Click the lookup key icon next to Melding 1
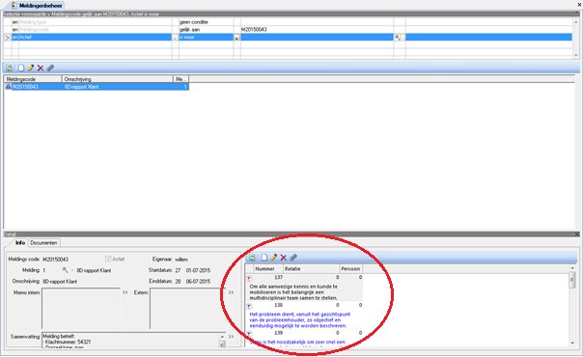Image resolution: width=583 pixels, height=357 pixels. pos(65,270)
